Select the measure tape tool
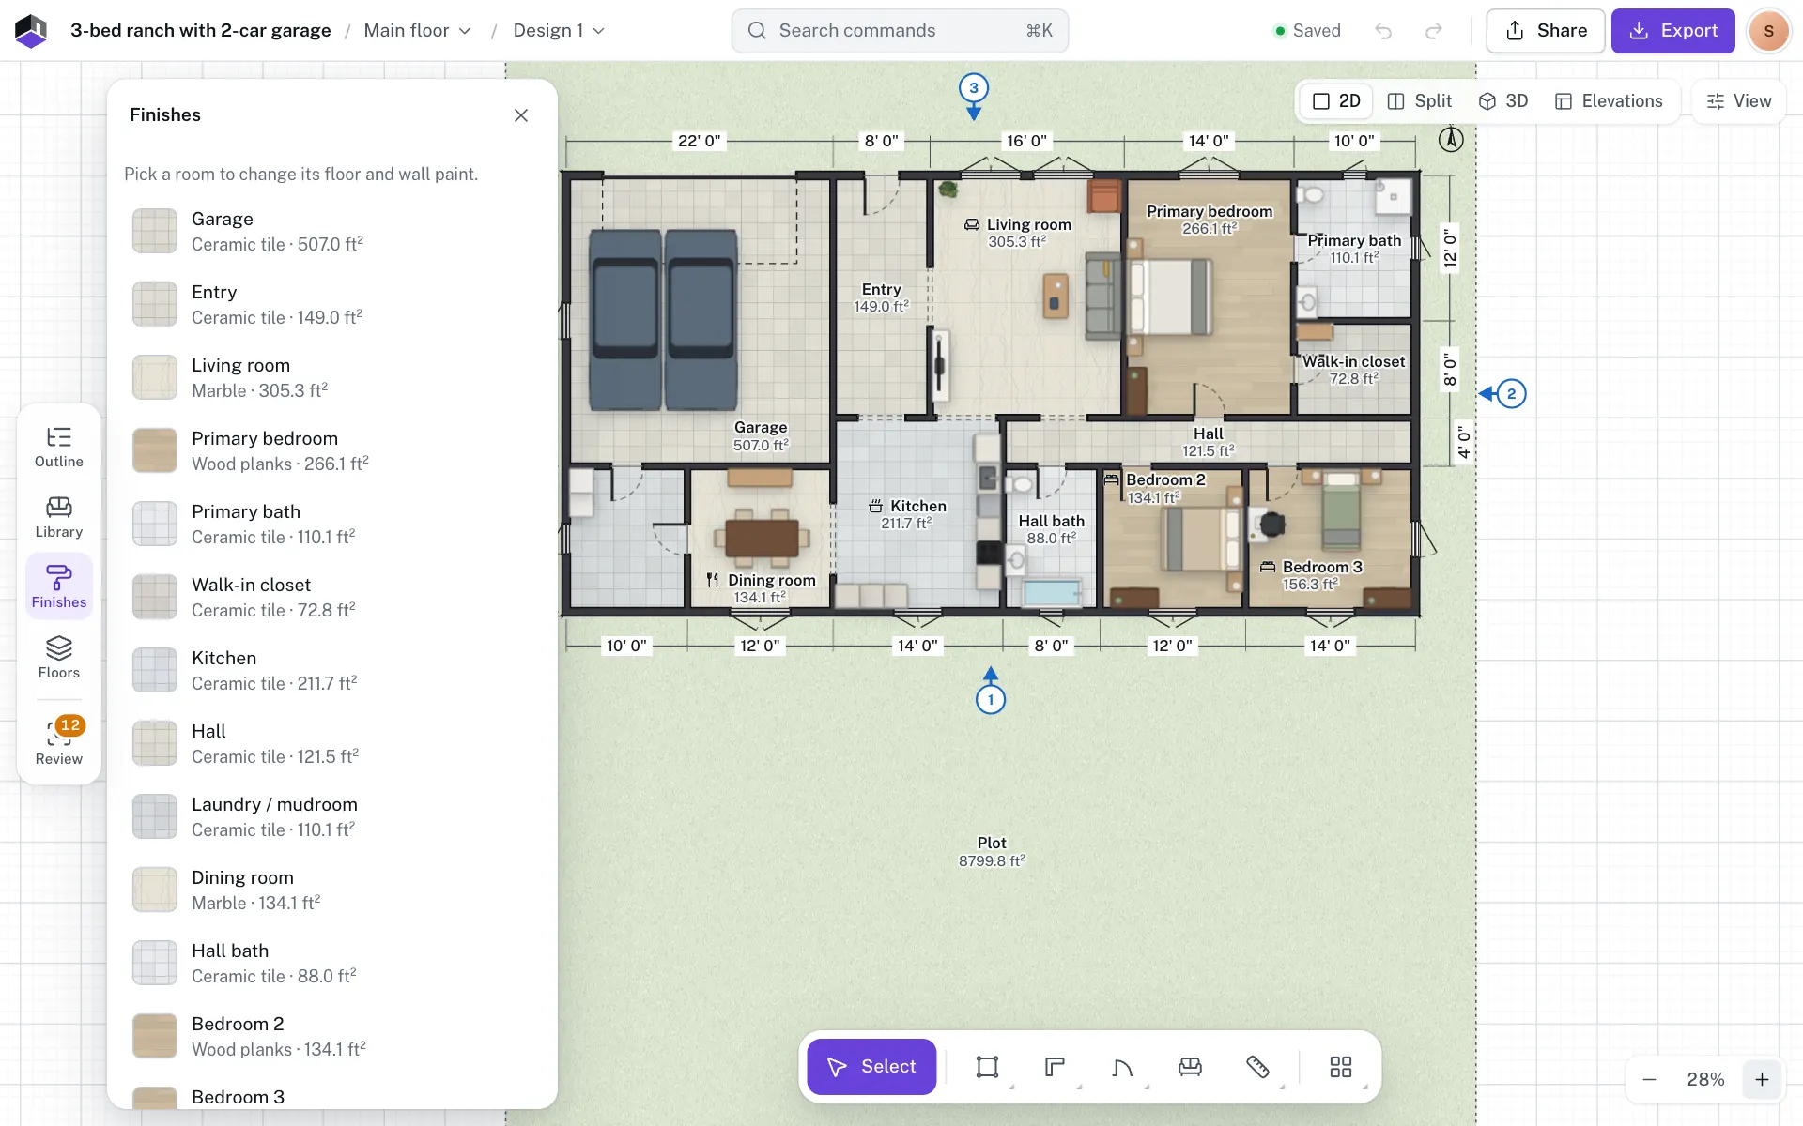 [x=1257, y=1067]
